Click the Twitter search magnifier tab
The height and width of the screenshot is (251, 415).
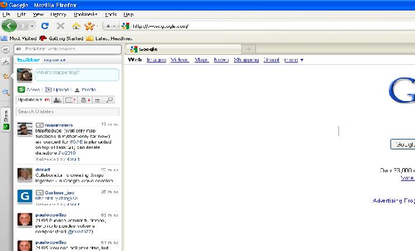click(x=109, y=100)
